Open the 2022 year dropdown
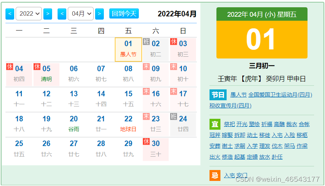The width and height of the screenshot is (325, 186). pyautogui.click(x=29, y=14)
